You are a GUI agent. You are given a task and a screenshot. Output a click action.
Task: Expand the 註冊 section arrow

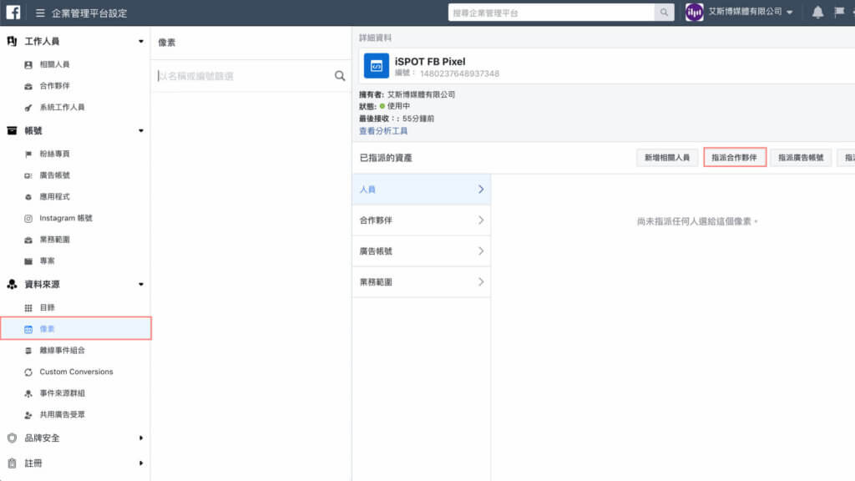(141, 463)
